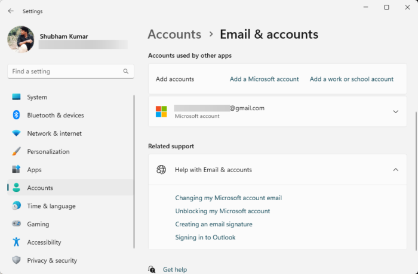This screenshot has height=274, width=418.
Task: Collapse Help with Email & accounts section
Action: [x=395, y=170]
